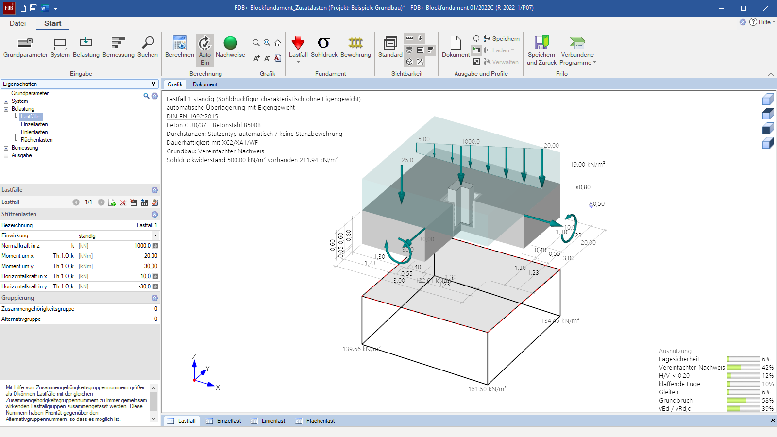Viewport: 777px width, 437px height.
Task: Open the Flächenlast table tab
Action: click(315, 421)
